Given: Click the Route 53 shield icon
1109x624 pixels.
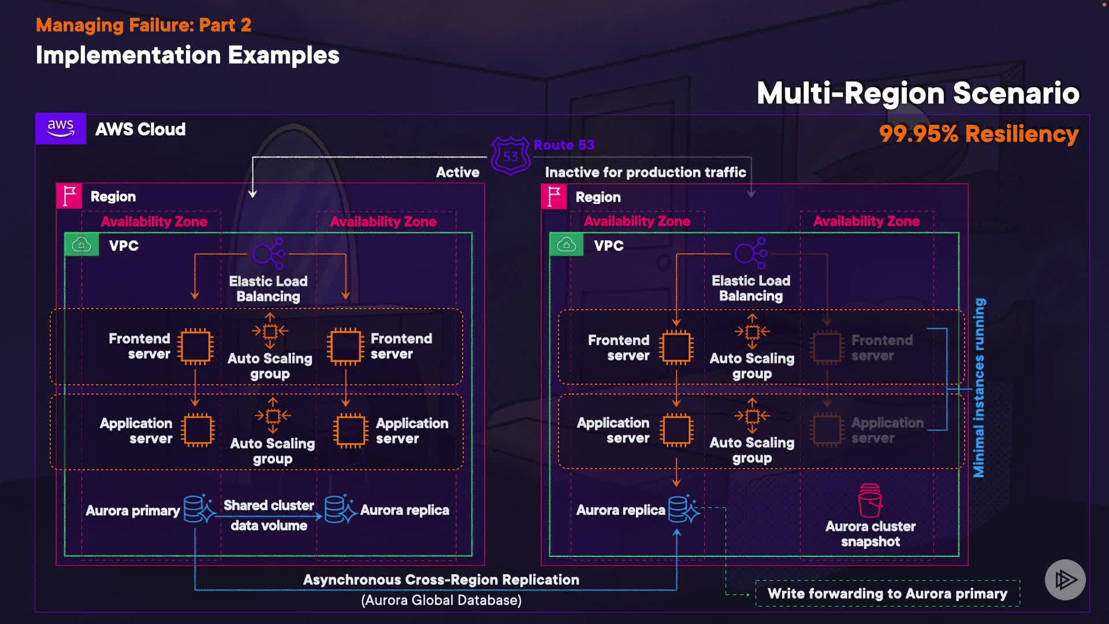Looking at the screenshot, I should coord(511,155).
